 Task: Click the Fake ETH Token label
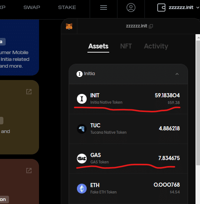coord(104,192)
